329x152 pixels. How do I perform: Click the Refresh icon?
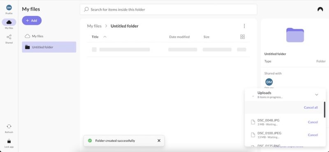pyautogui.click(x=9, y=127)
